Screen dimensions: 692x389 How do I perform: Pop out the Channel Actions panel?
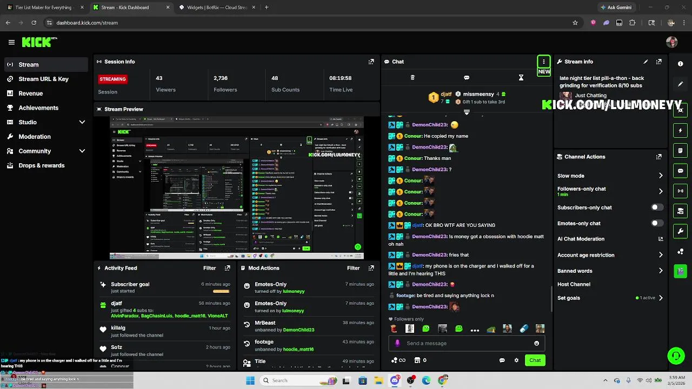coord(658,157)
